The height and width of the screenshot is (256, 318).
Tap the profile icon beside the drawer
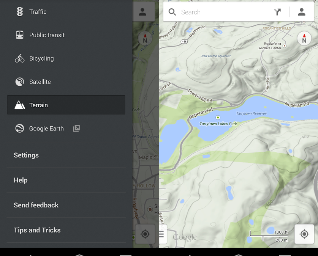142,12
